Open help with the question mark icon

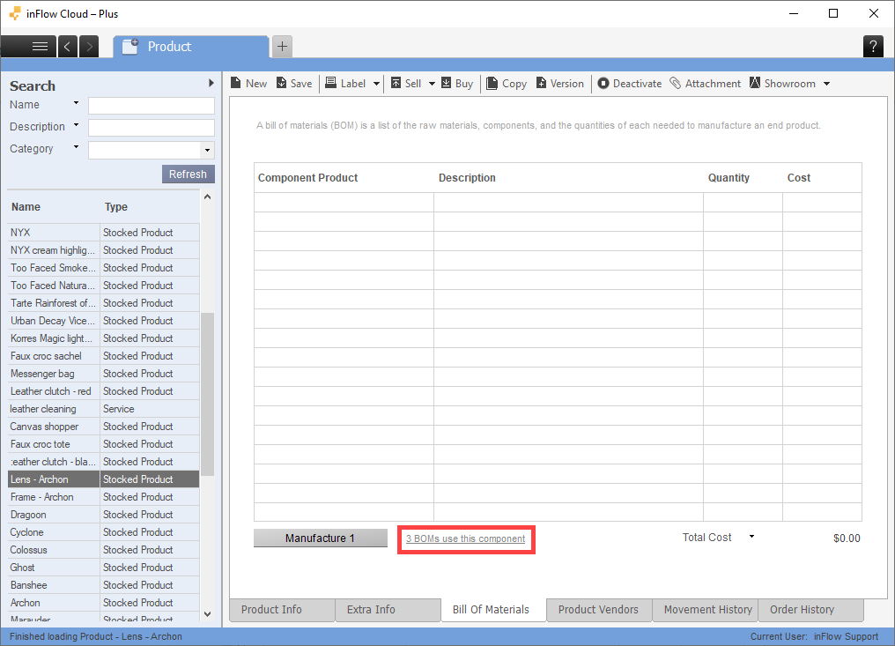tap(872, 47)
